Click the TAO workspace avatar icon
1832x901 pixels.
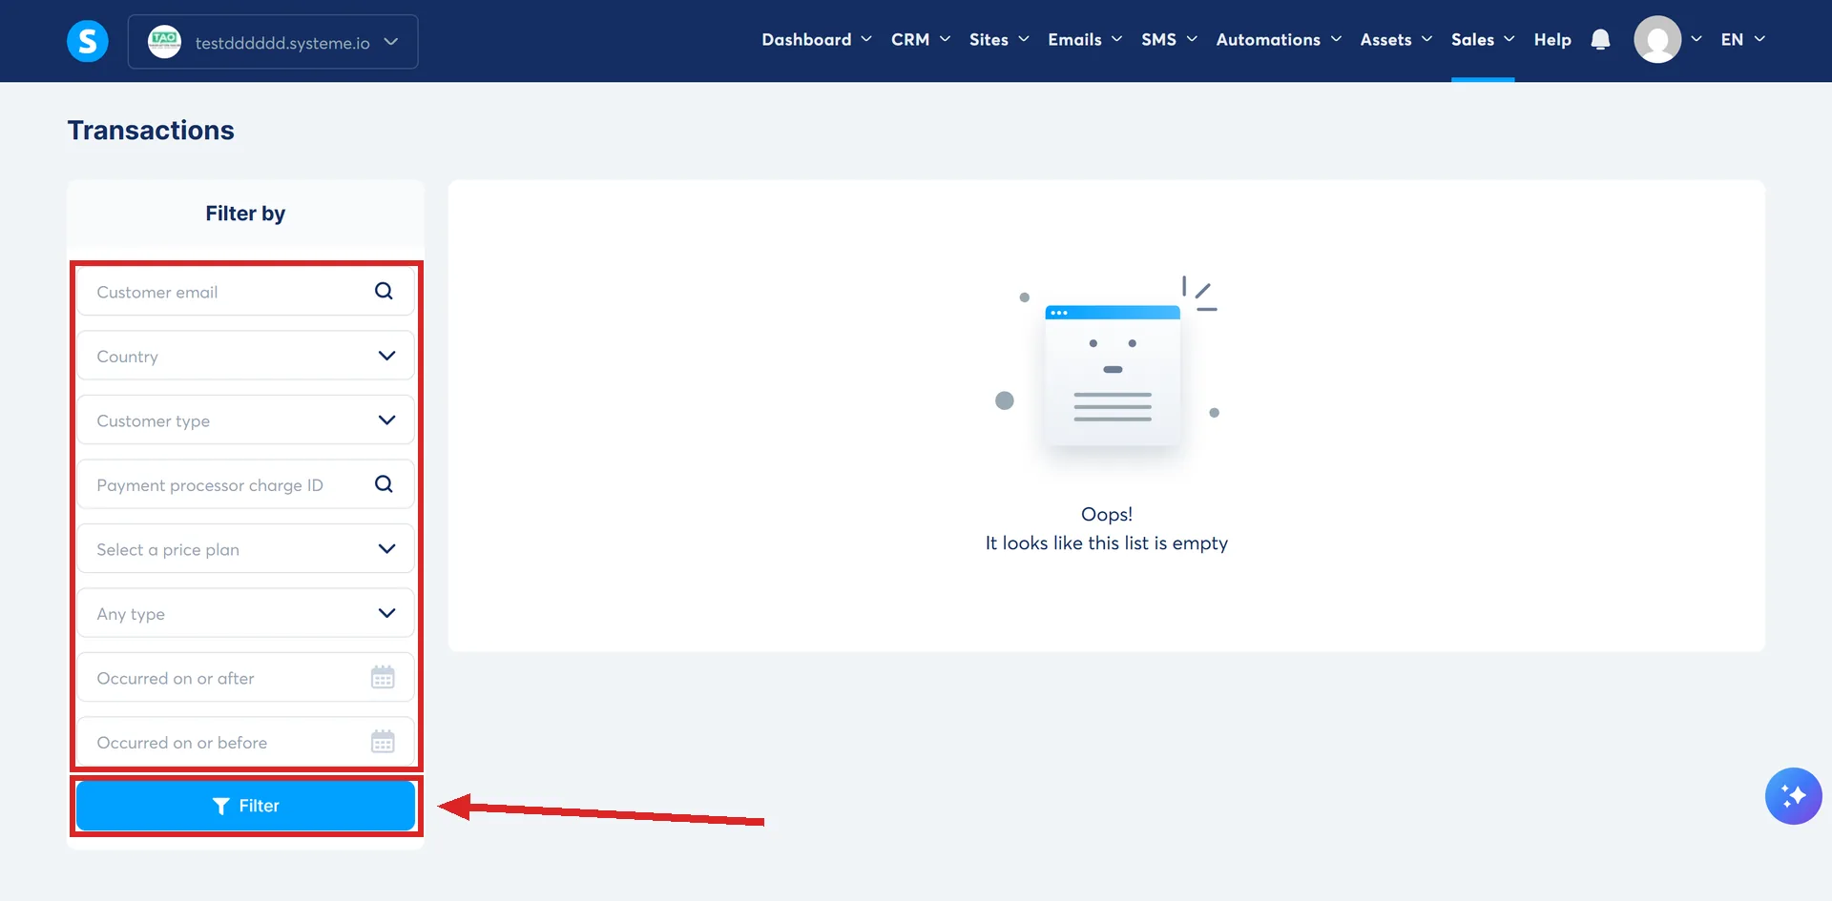(x=164, y=41)
